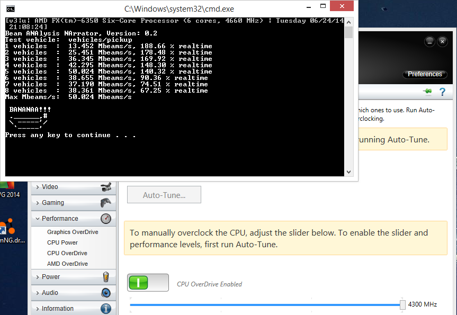Click the Information 'i' icon
This screenshot has width=457, height=315.
(x=106, y=309)
